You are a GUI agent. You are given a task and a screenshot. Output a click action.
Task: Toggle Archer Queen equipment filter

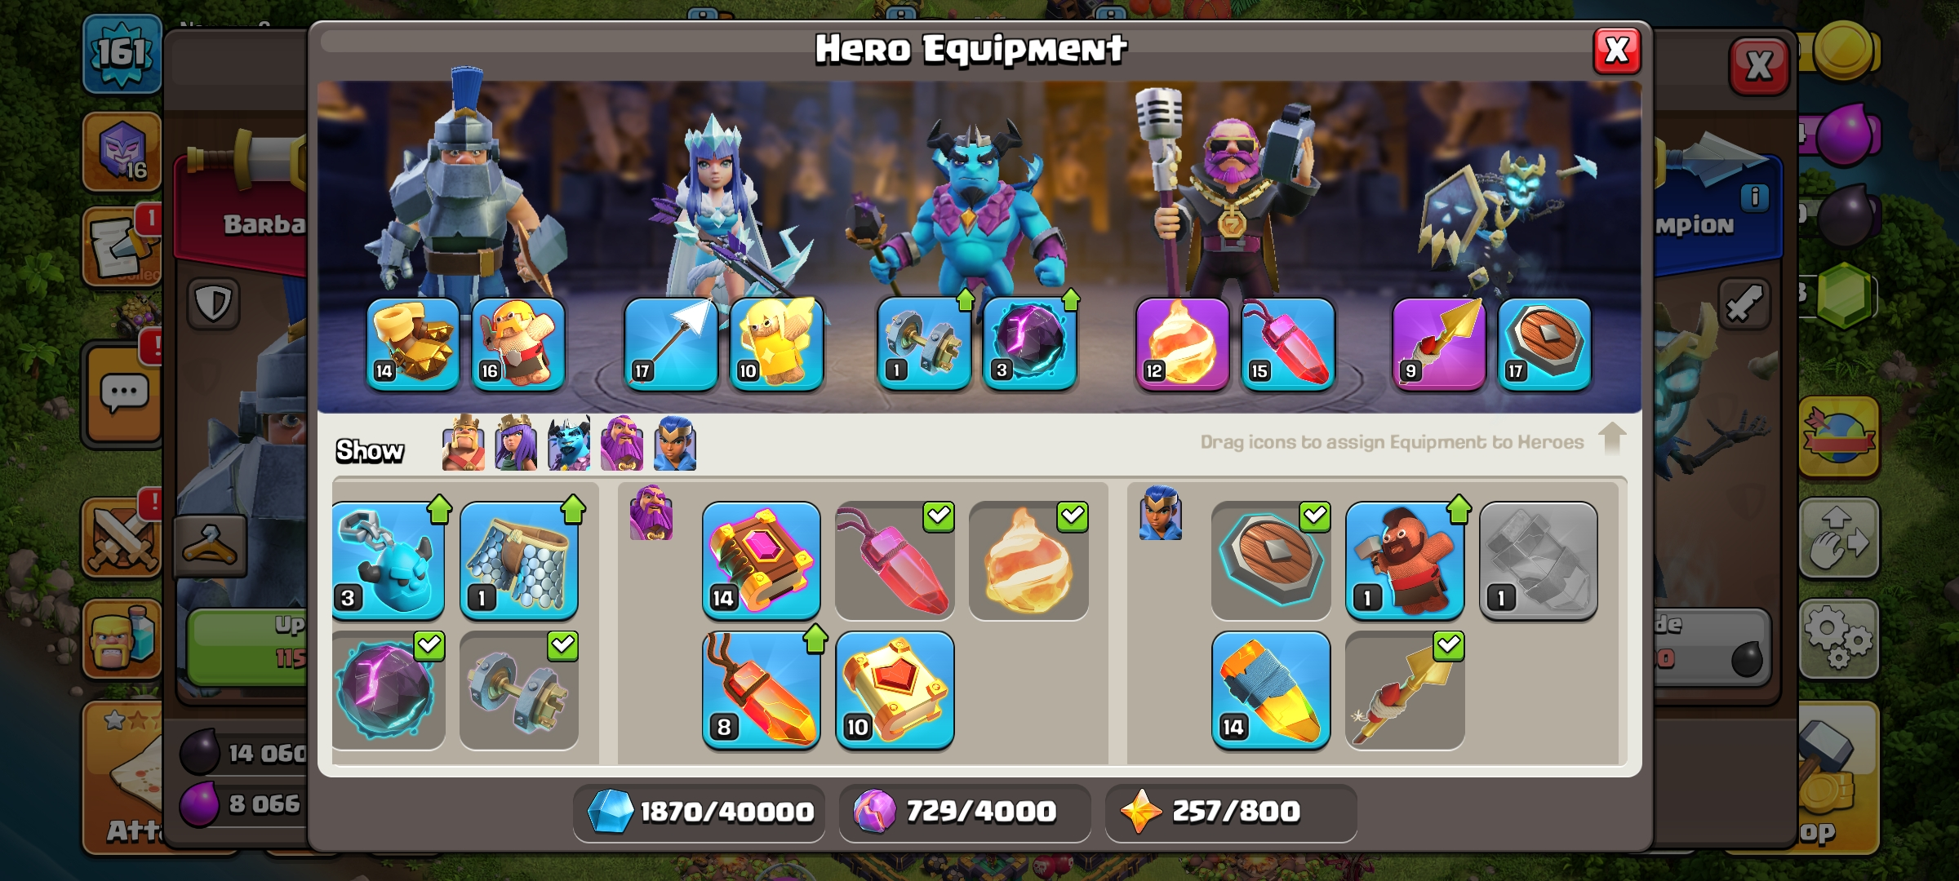point(516,443)
